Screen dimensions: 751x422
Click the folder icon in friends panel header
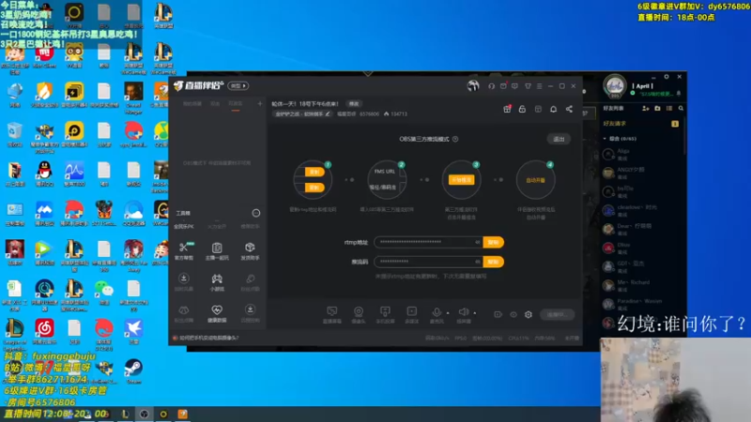pyautogui.click(x=658, y=109)
